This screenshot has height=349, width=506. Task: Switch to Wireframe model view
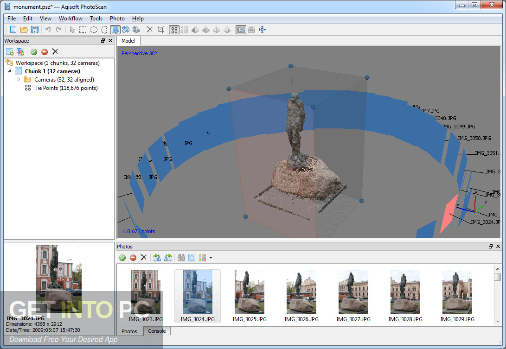217,30
